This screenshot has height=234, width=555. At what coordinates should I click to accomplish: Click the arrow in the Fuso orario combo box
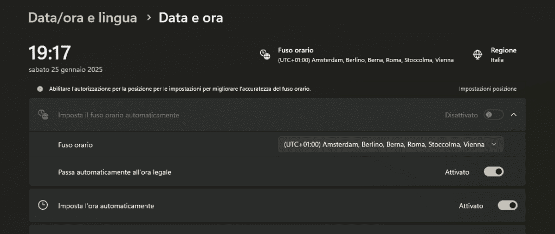click(493, 144)
